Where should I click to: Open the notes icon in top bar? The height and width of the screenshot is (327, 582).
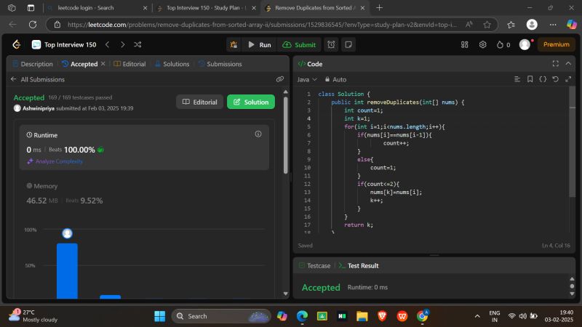tap(348, 44)
